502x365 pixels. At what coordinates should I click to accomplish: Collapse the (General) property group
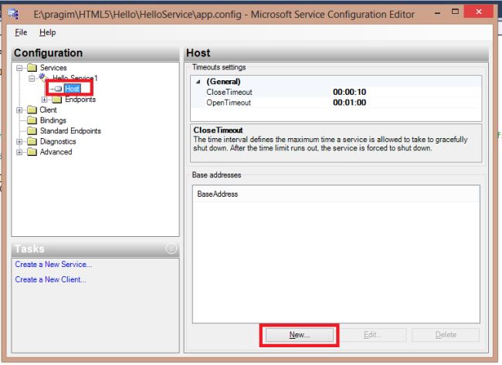(x=198, y=82)
